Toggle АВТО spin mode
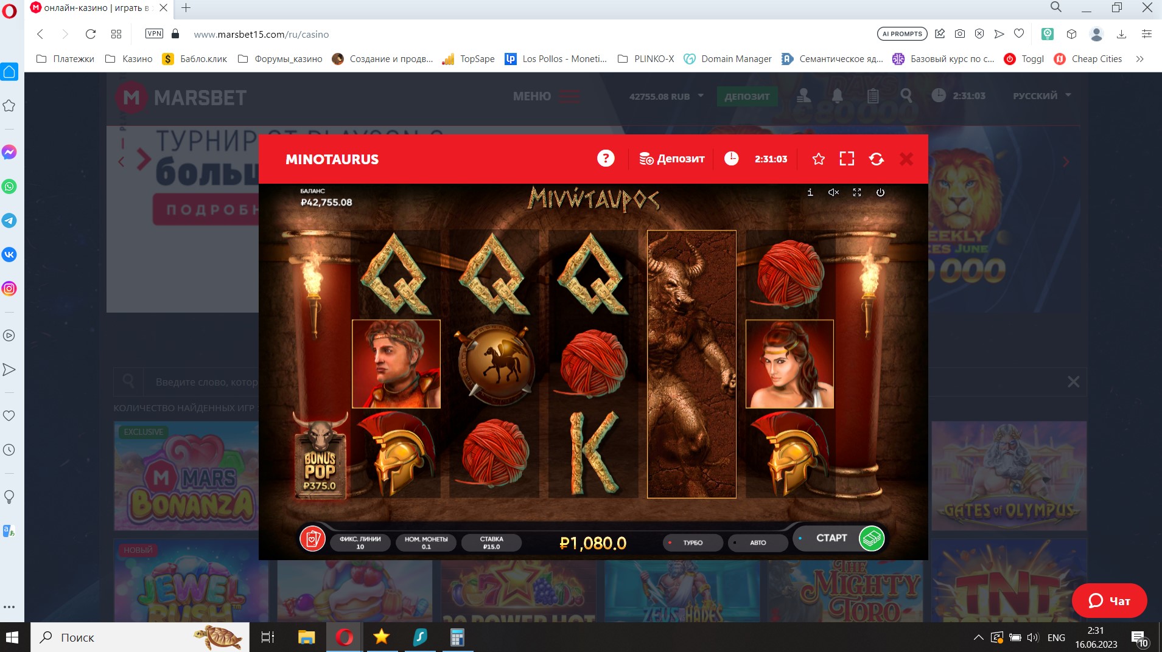 pyautogui.click(x=758, y=543)
